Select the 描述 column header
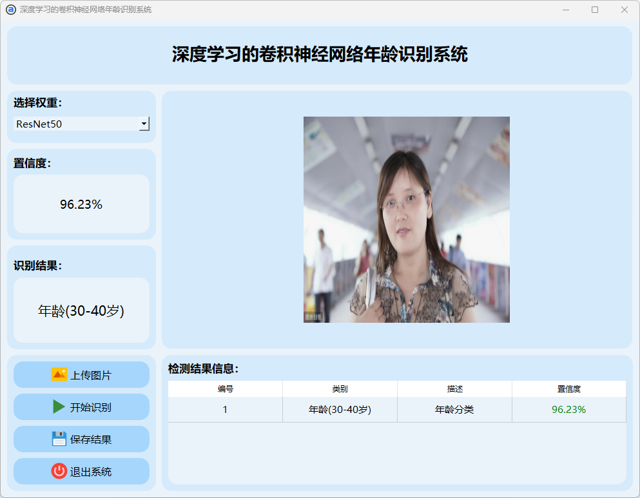The width and height of the screenshot is (640, 498). click(x=454, y=389)
